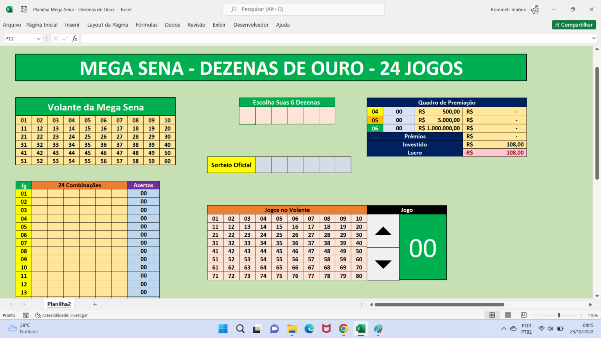Select the Planilha2 sheet tab
The width and height of the screenshot is (601, 338).
[x=59, y=304]
